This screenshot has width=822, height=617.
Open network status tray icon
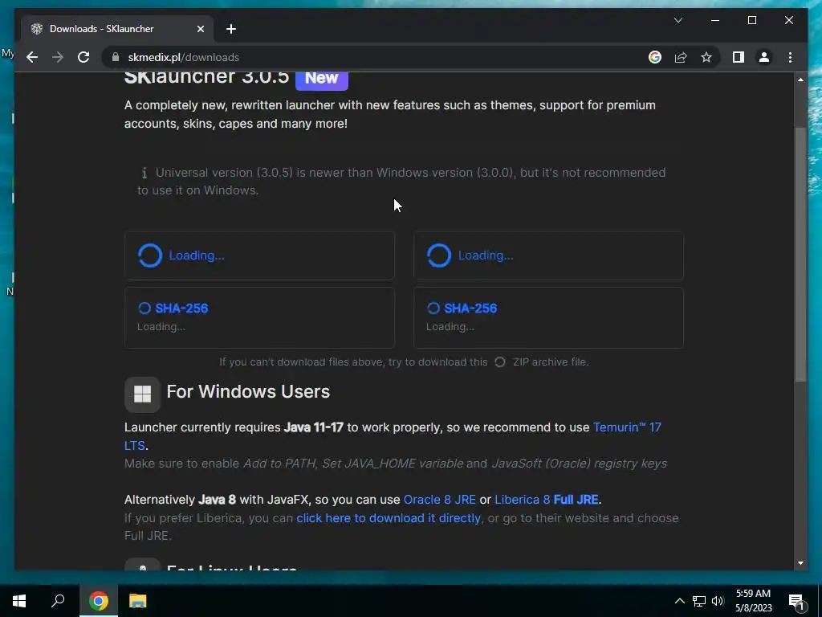pyautogui.click(x=699, y=601)
